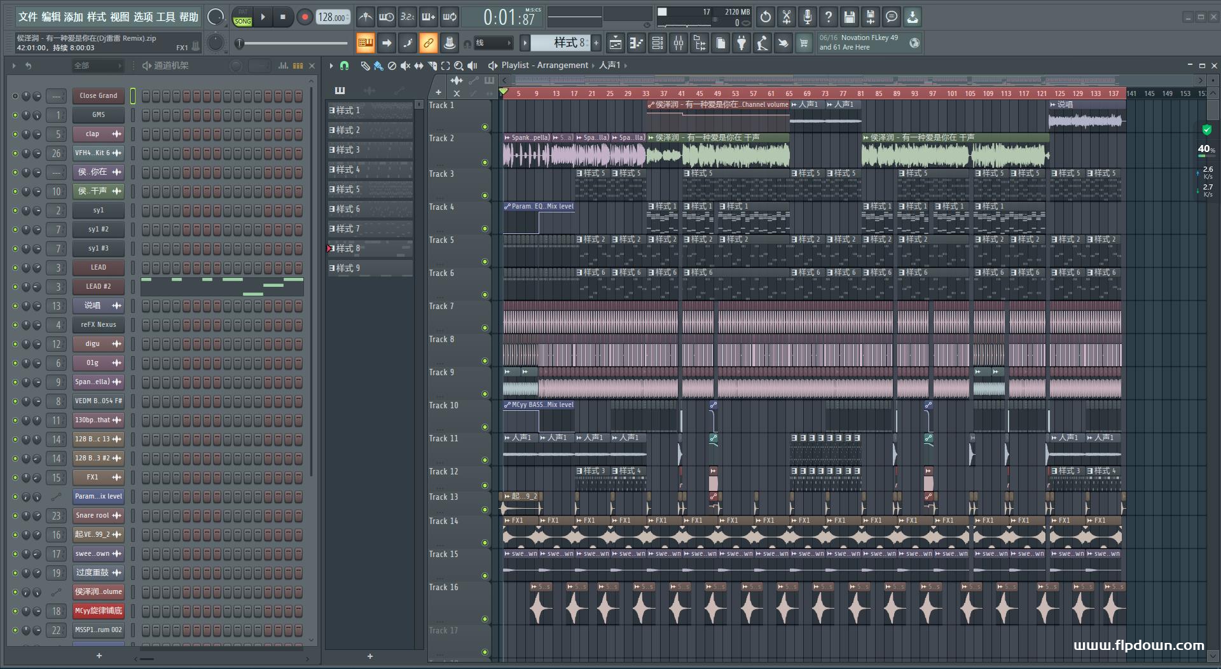Open the 样式 8 pattern selector

tap(560, 43)
